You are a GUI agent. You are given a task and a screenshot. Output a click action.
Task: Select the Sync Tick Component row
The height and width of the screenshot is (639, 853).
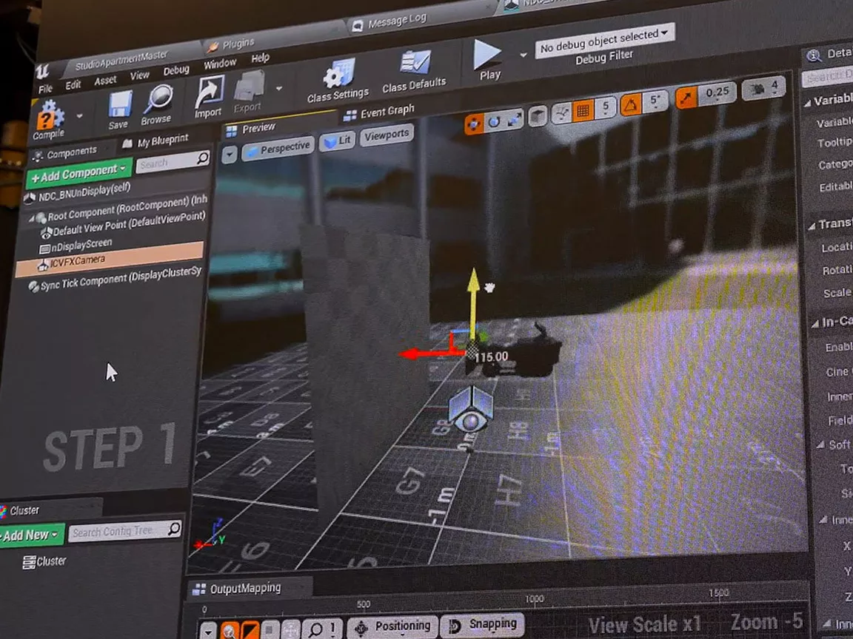pos(116,280)
